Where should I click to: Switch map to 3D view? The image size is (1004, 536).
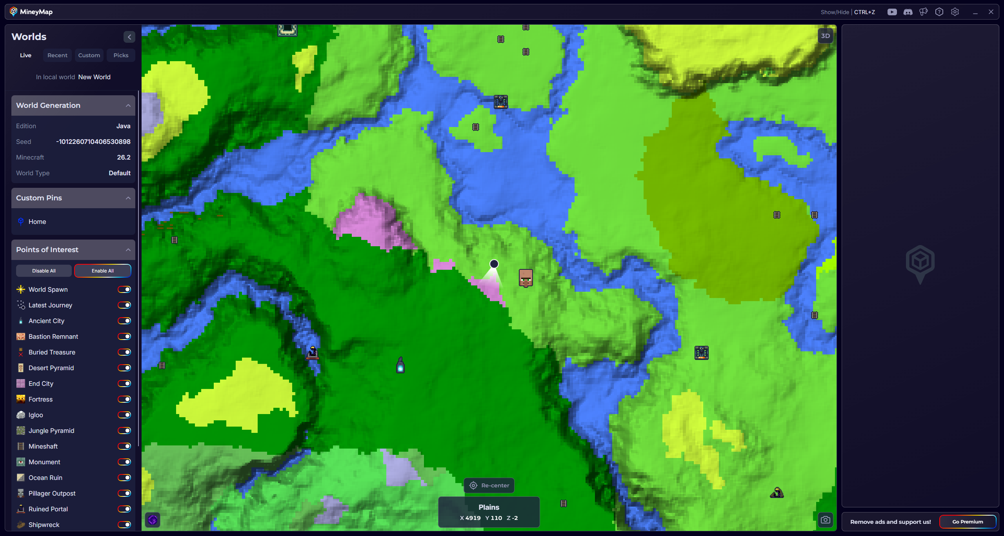825,36
